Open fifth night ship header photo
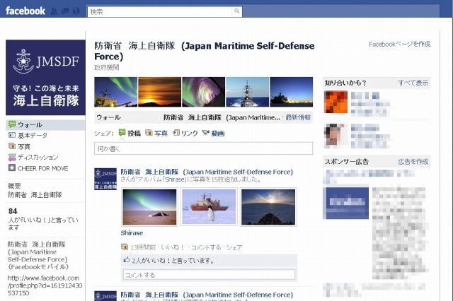Viewport: 453px width, 301px height. tap(291, 92)
